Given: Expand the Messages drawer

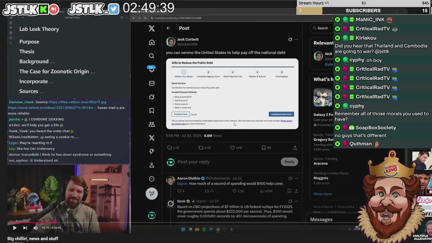Looking at the screenshot, I should 321,219.
